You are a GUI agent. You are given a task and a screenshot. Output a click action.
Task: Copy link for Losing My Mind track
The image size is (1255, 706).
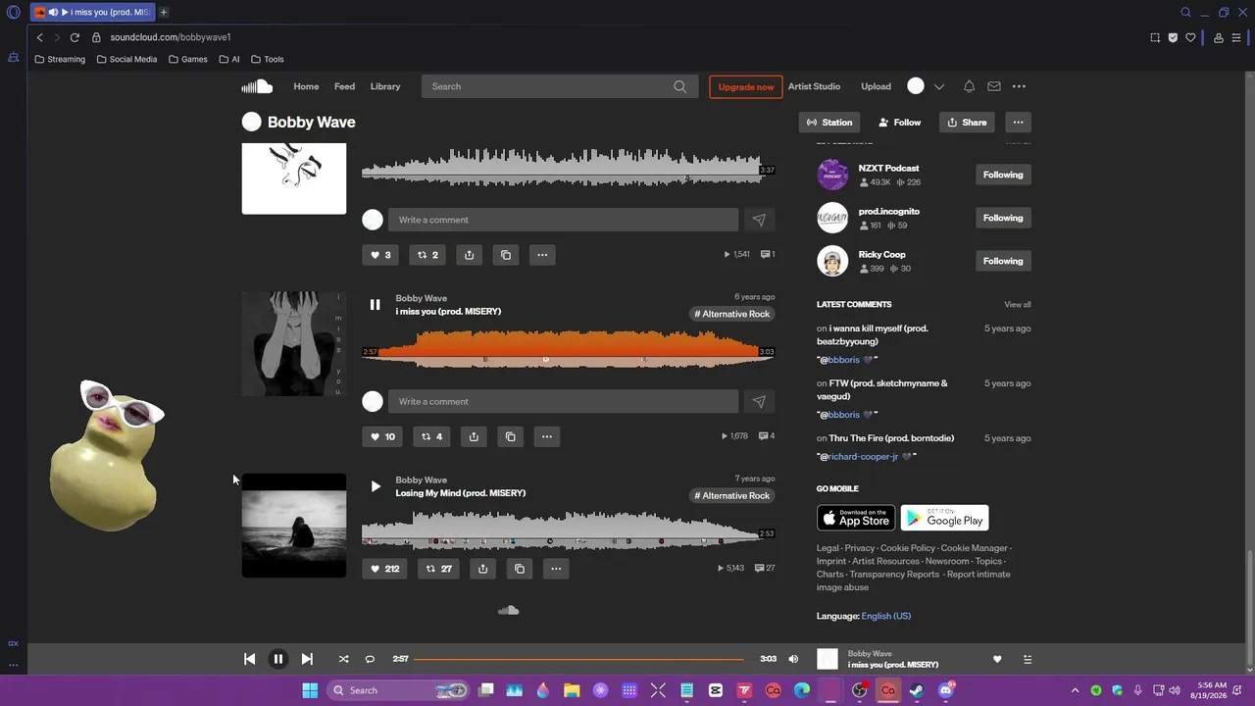520,569
